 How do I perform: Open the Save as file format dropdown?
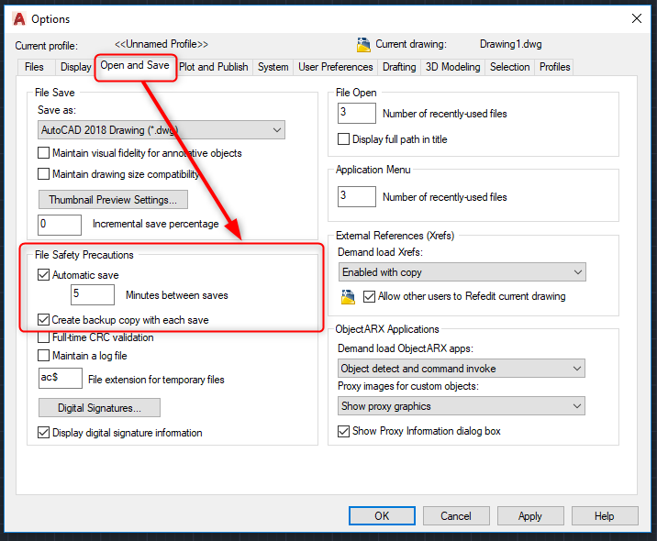tap(161, 130)
